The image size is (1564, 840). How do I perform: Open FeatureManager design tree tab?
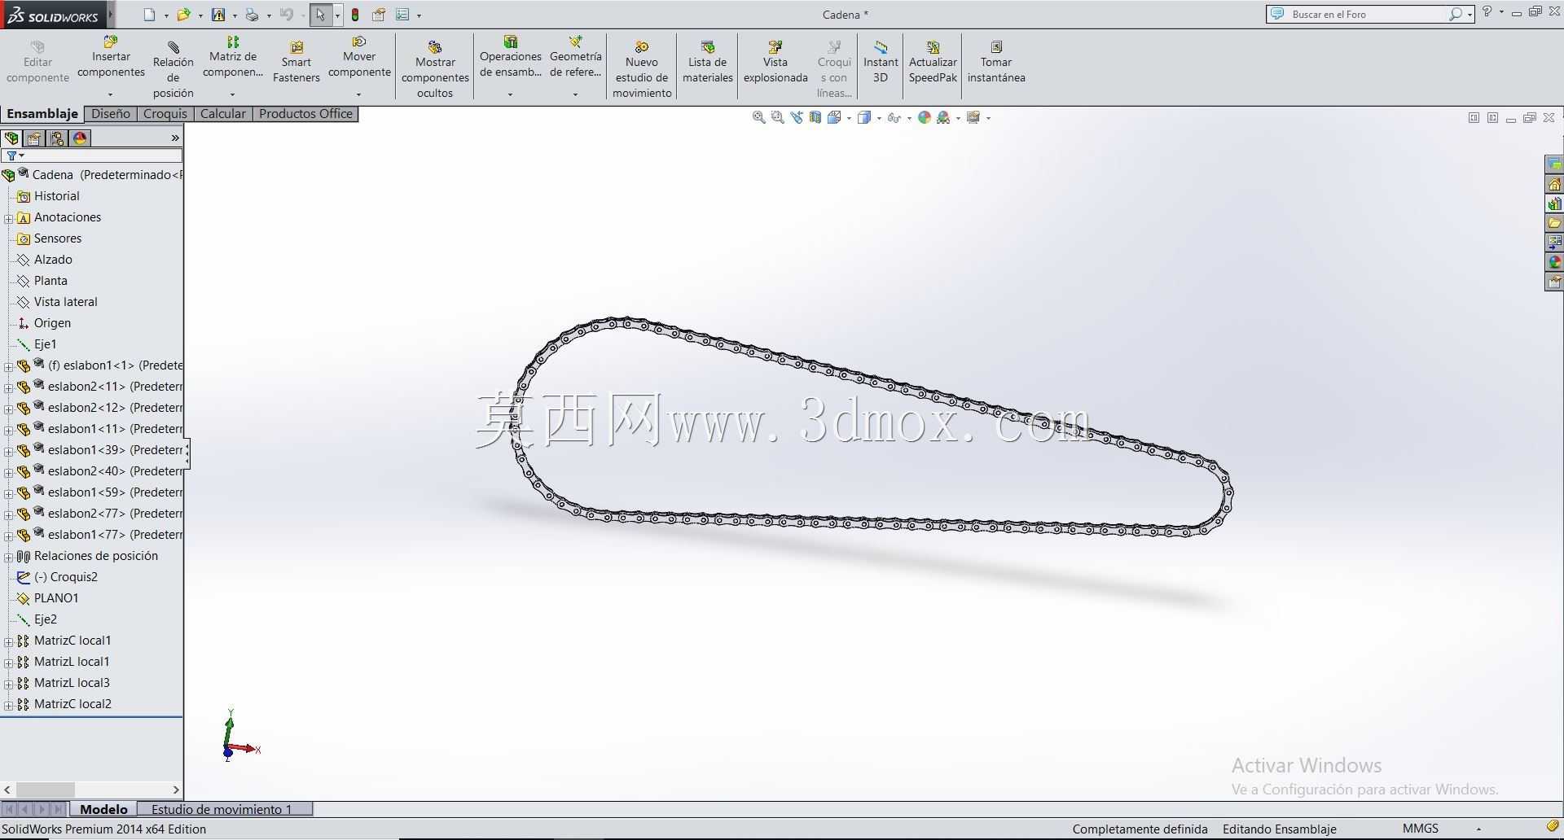pyautogui.click(x=11, y=138)
